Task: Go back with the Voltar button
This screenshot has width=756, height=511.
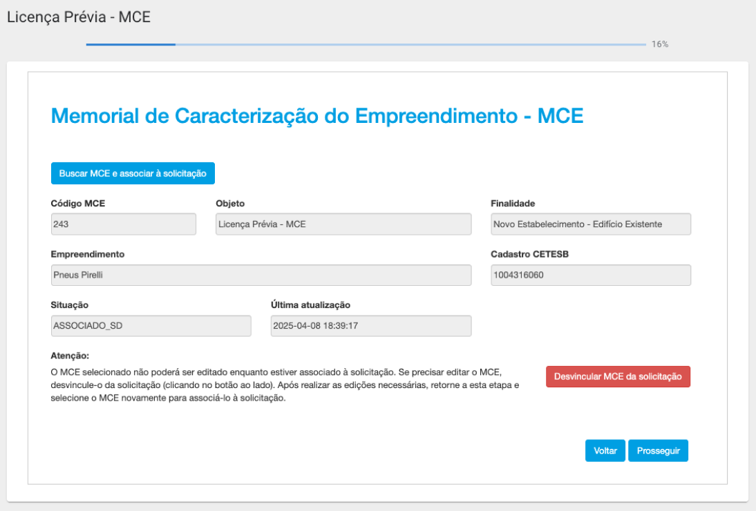Action: tap(605, 451)
